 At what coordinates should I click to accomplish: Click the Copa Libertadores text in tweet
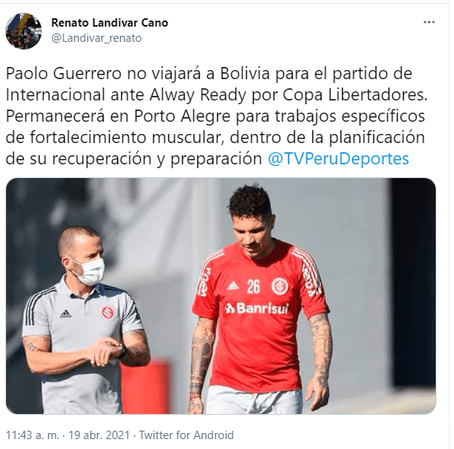pyautogui.click(x=355, y=95)
